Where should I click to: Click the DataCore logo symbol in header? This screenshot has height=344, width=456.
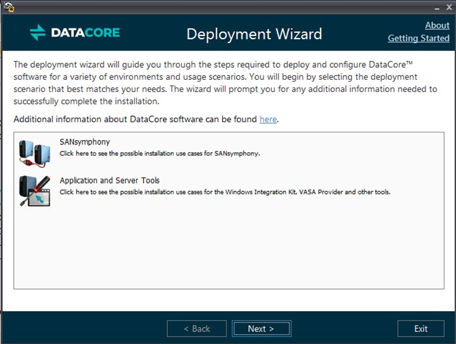coord(38,33)
